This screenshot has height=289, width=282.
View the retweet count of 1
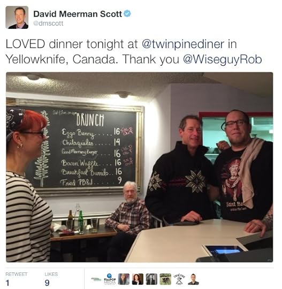point(7,283)
